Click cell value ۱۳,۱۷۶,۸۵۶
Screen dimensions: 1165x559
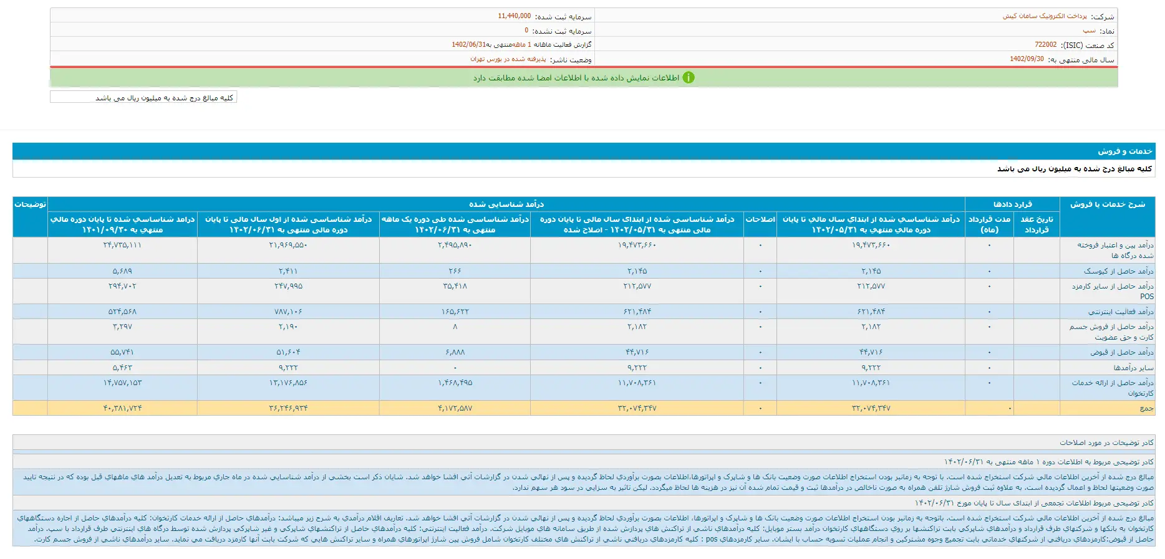[x=288, y=383]
